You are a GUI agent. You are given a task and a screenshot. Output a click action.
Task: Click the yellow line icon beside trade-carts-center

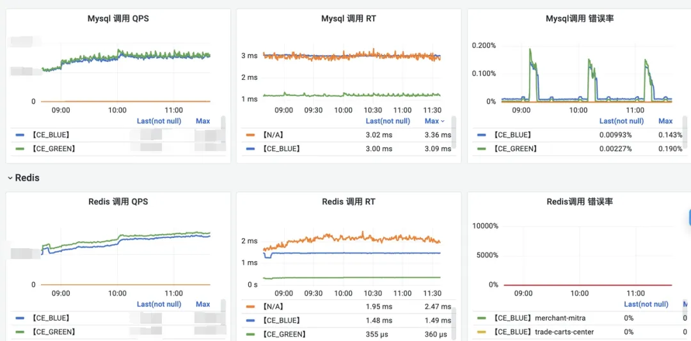click(x=482, y=332)
